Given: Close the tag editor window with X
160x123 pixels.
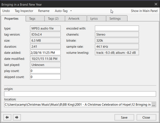Looking at the screenshot, I should pos(156,4).
